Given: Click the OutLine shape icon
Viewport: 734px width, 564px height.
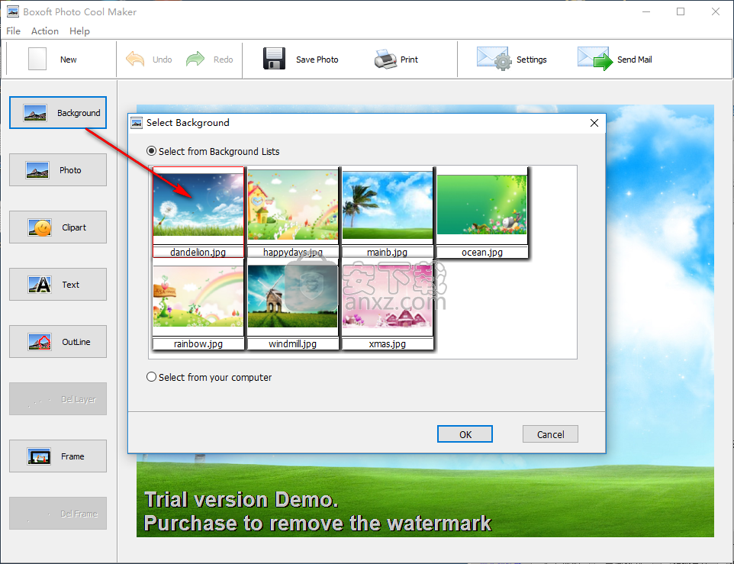Looking at the screenshot, I should [x=40, y=342].
